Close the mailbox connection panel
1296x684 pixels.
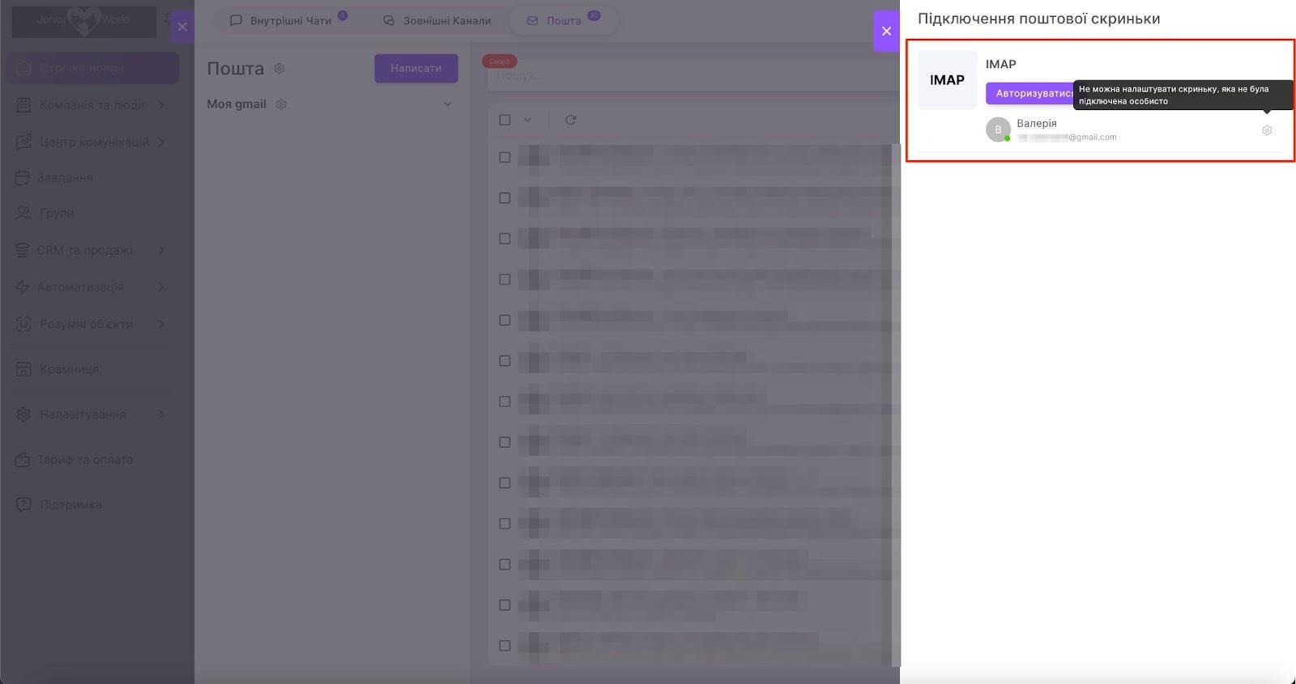886,31
